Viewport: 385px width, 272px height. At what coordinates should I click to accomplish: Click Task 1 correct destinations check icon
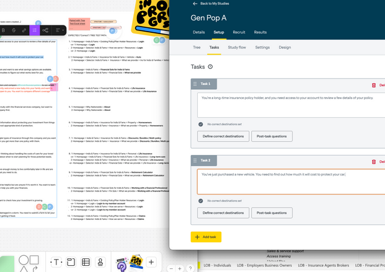201,124
